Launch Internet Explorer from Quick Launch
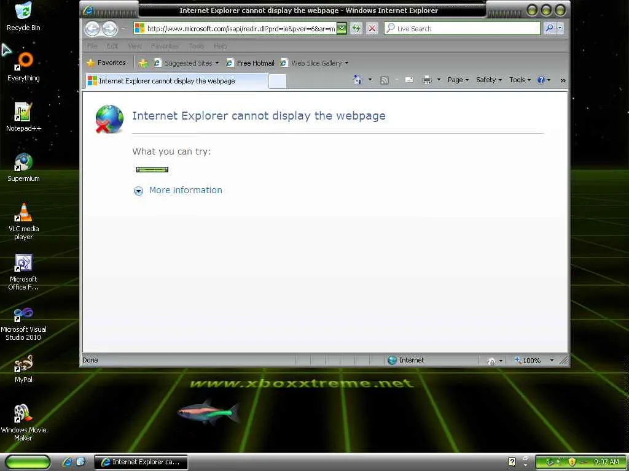Screen dimensions: 629x471 tap(68, 462)
